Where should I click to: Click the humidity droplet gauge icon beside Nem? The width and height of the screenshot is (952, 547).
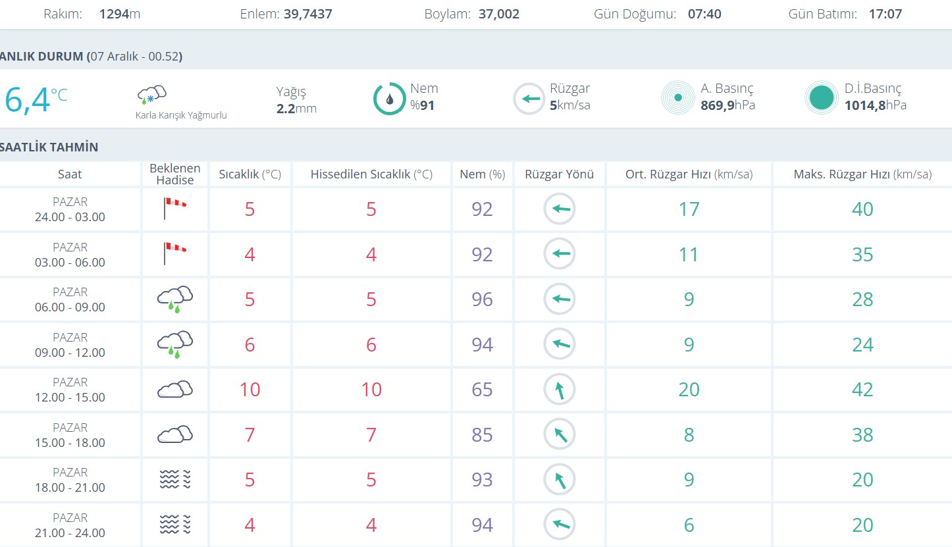[389, 99]
